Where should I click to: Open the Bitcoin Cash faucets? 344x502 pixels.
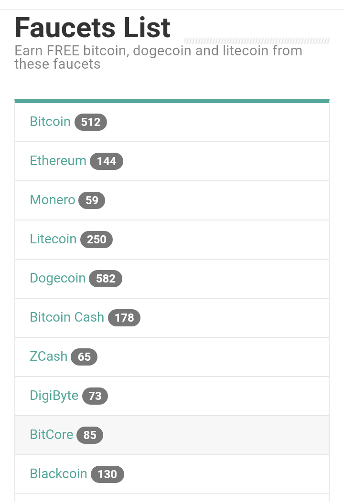(67, 317)
